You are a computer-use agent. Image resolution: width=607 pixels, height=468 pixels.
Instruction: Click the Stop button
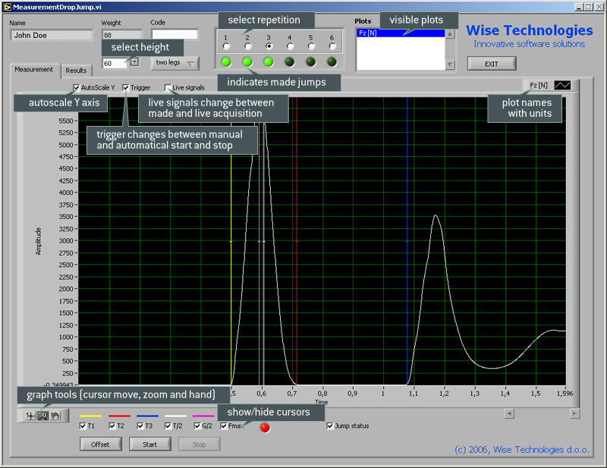200,444
